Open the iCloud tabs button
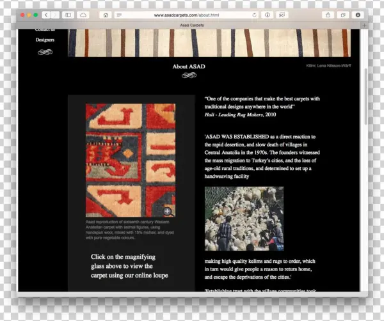 [x=83, y=15]
